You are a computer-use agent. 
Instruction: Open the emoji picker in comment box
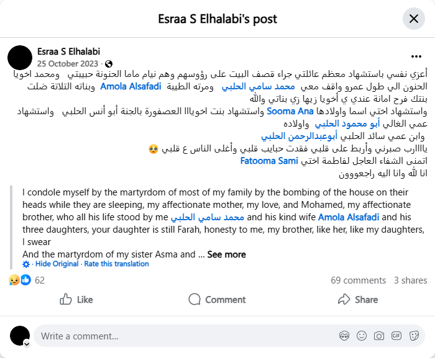[x=362, y=336]
